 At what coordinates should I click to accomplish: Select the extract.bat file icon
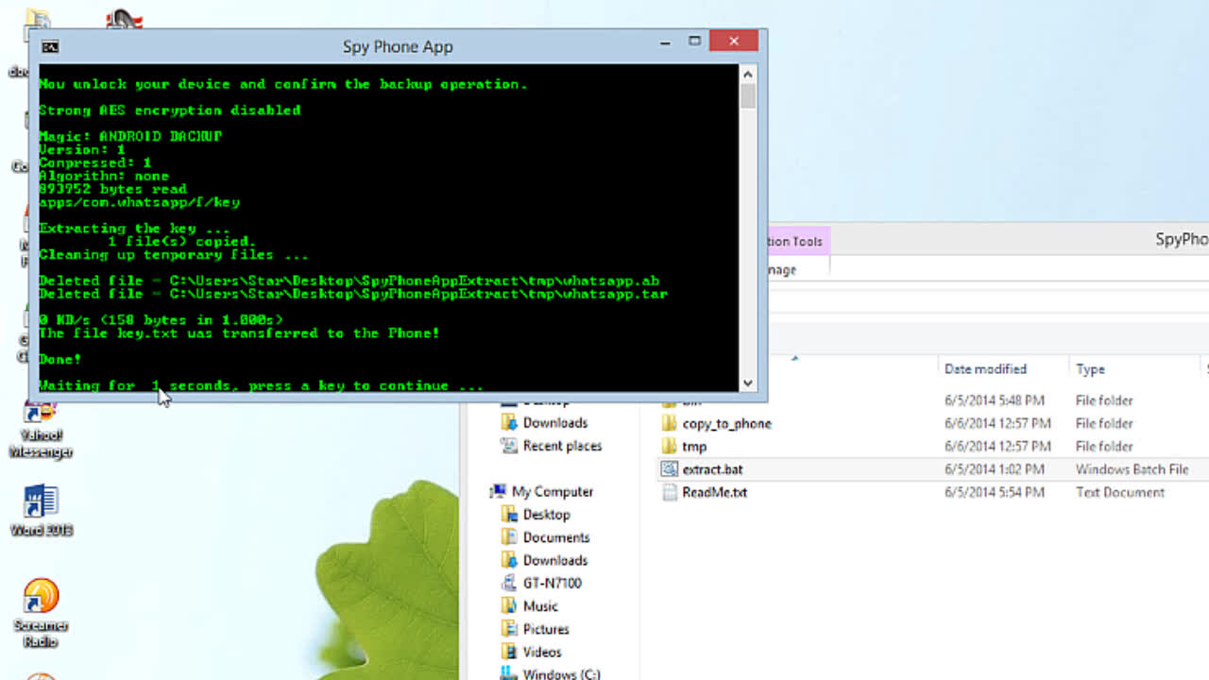(x=669, y=469)
